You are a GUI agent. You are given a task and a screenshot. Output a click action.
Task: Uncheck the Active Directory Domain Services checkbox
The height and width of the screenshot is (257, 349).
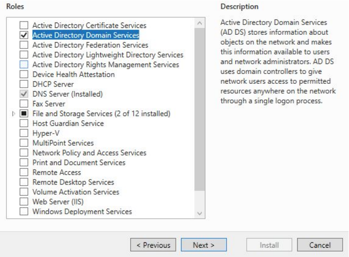[x=23, y=35]
